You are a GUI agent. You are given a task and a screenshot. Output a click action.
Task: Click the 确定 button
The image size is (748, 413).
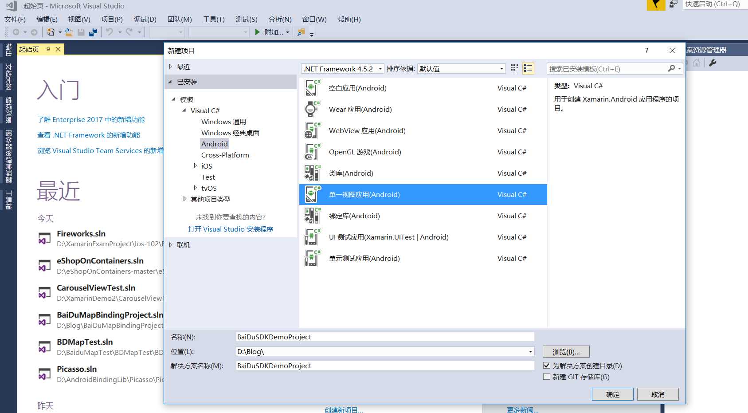point(613,394)
